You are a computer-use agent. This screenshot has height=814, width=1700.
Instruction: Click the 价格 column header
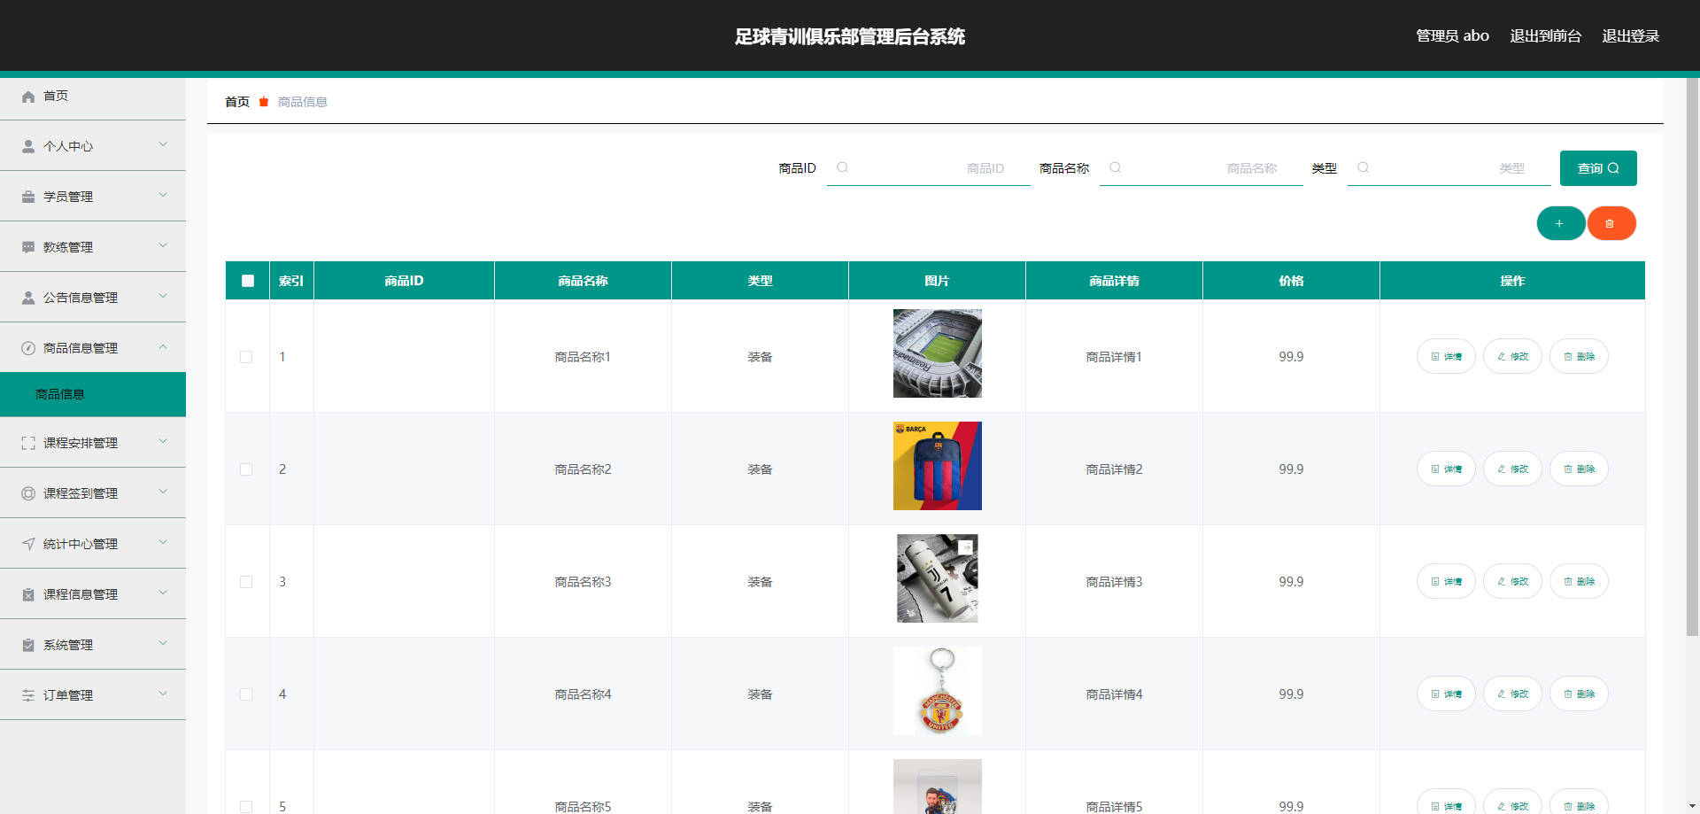[1291, 281]
